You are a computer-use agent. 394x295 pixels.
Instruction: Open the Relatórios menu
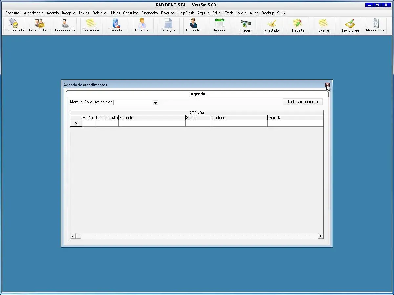pyautogui.click(x=100, y=13)
